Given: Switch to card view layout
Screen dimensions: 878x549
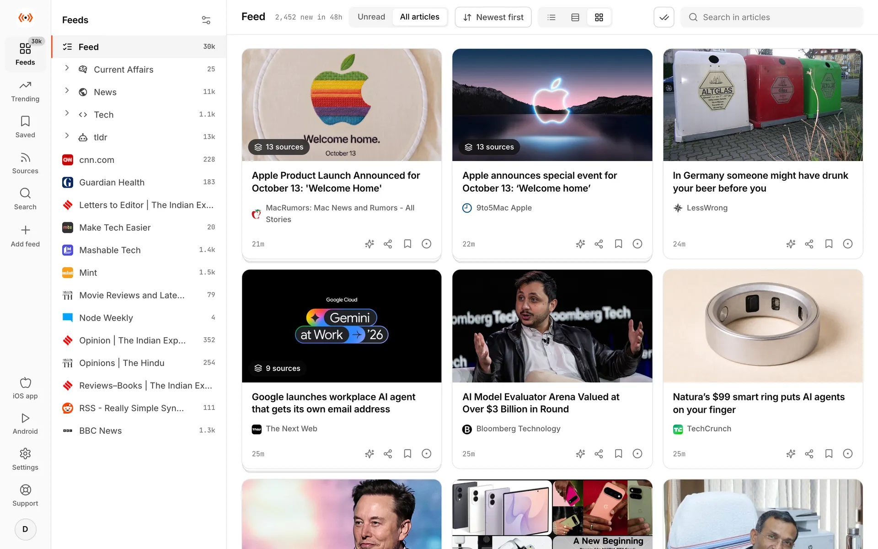Looking at the screenshot, I should pos(575,17).
